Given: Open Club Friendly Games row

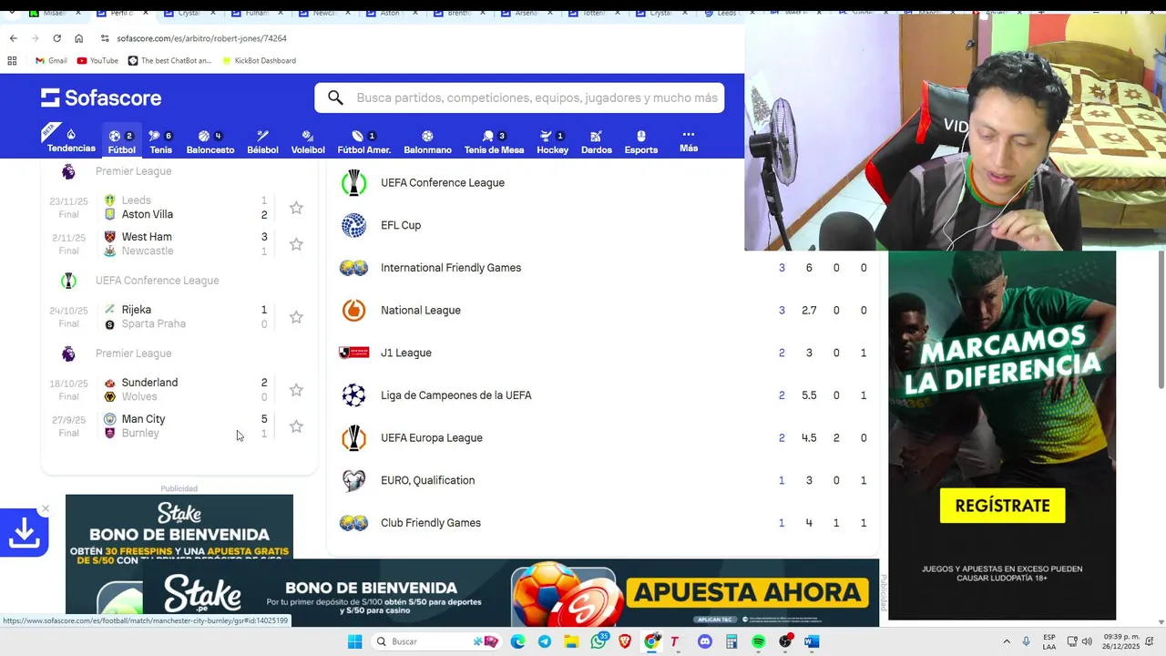Looking at the screenshot, I should pyautogui.click(x=602, y=523).
